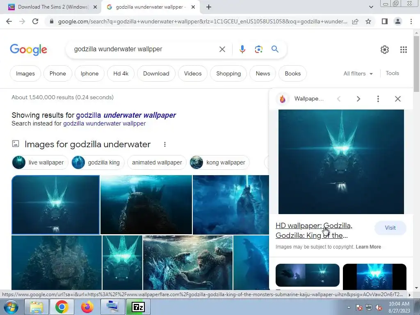Filter results by Download
Image resolution: width=420 pixels, height=315 pixels.
pos(156,73)
